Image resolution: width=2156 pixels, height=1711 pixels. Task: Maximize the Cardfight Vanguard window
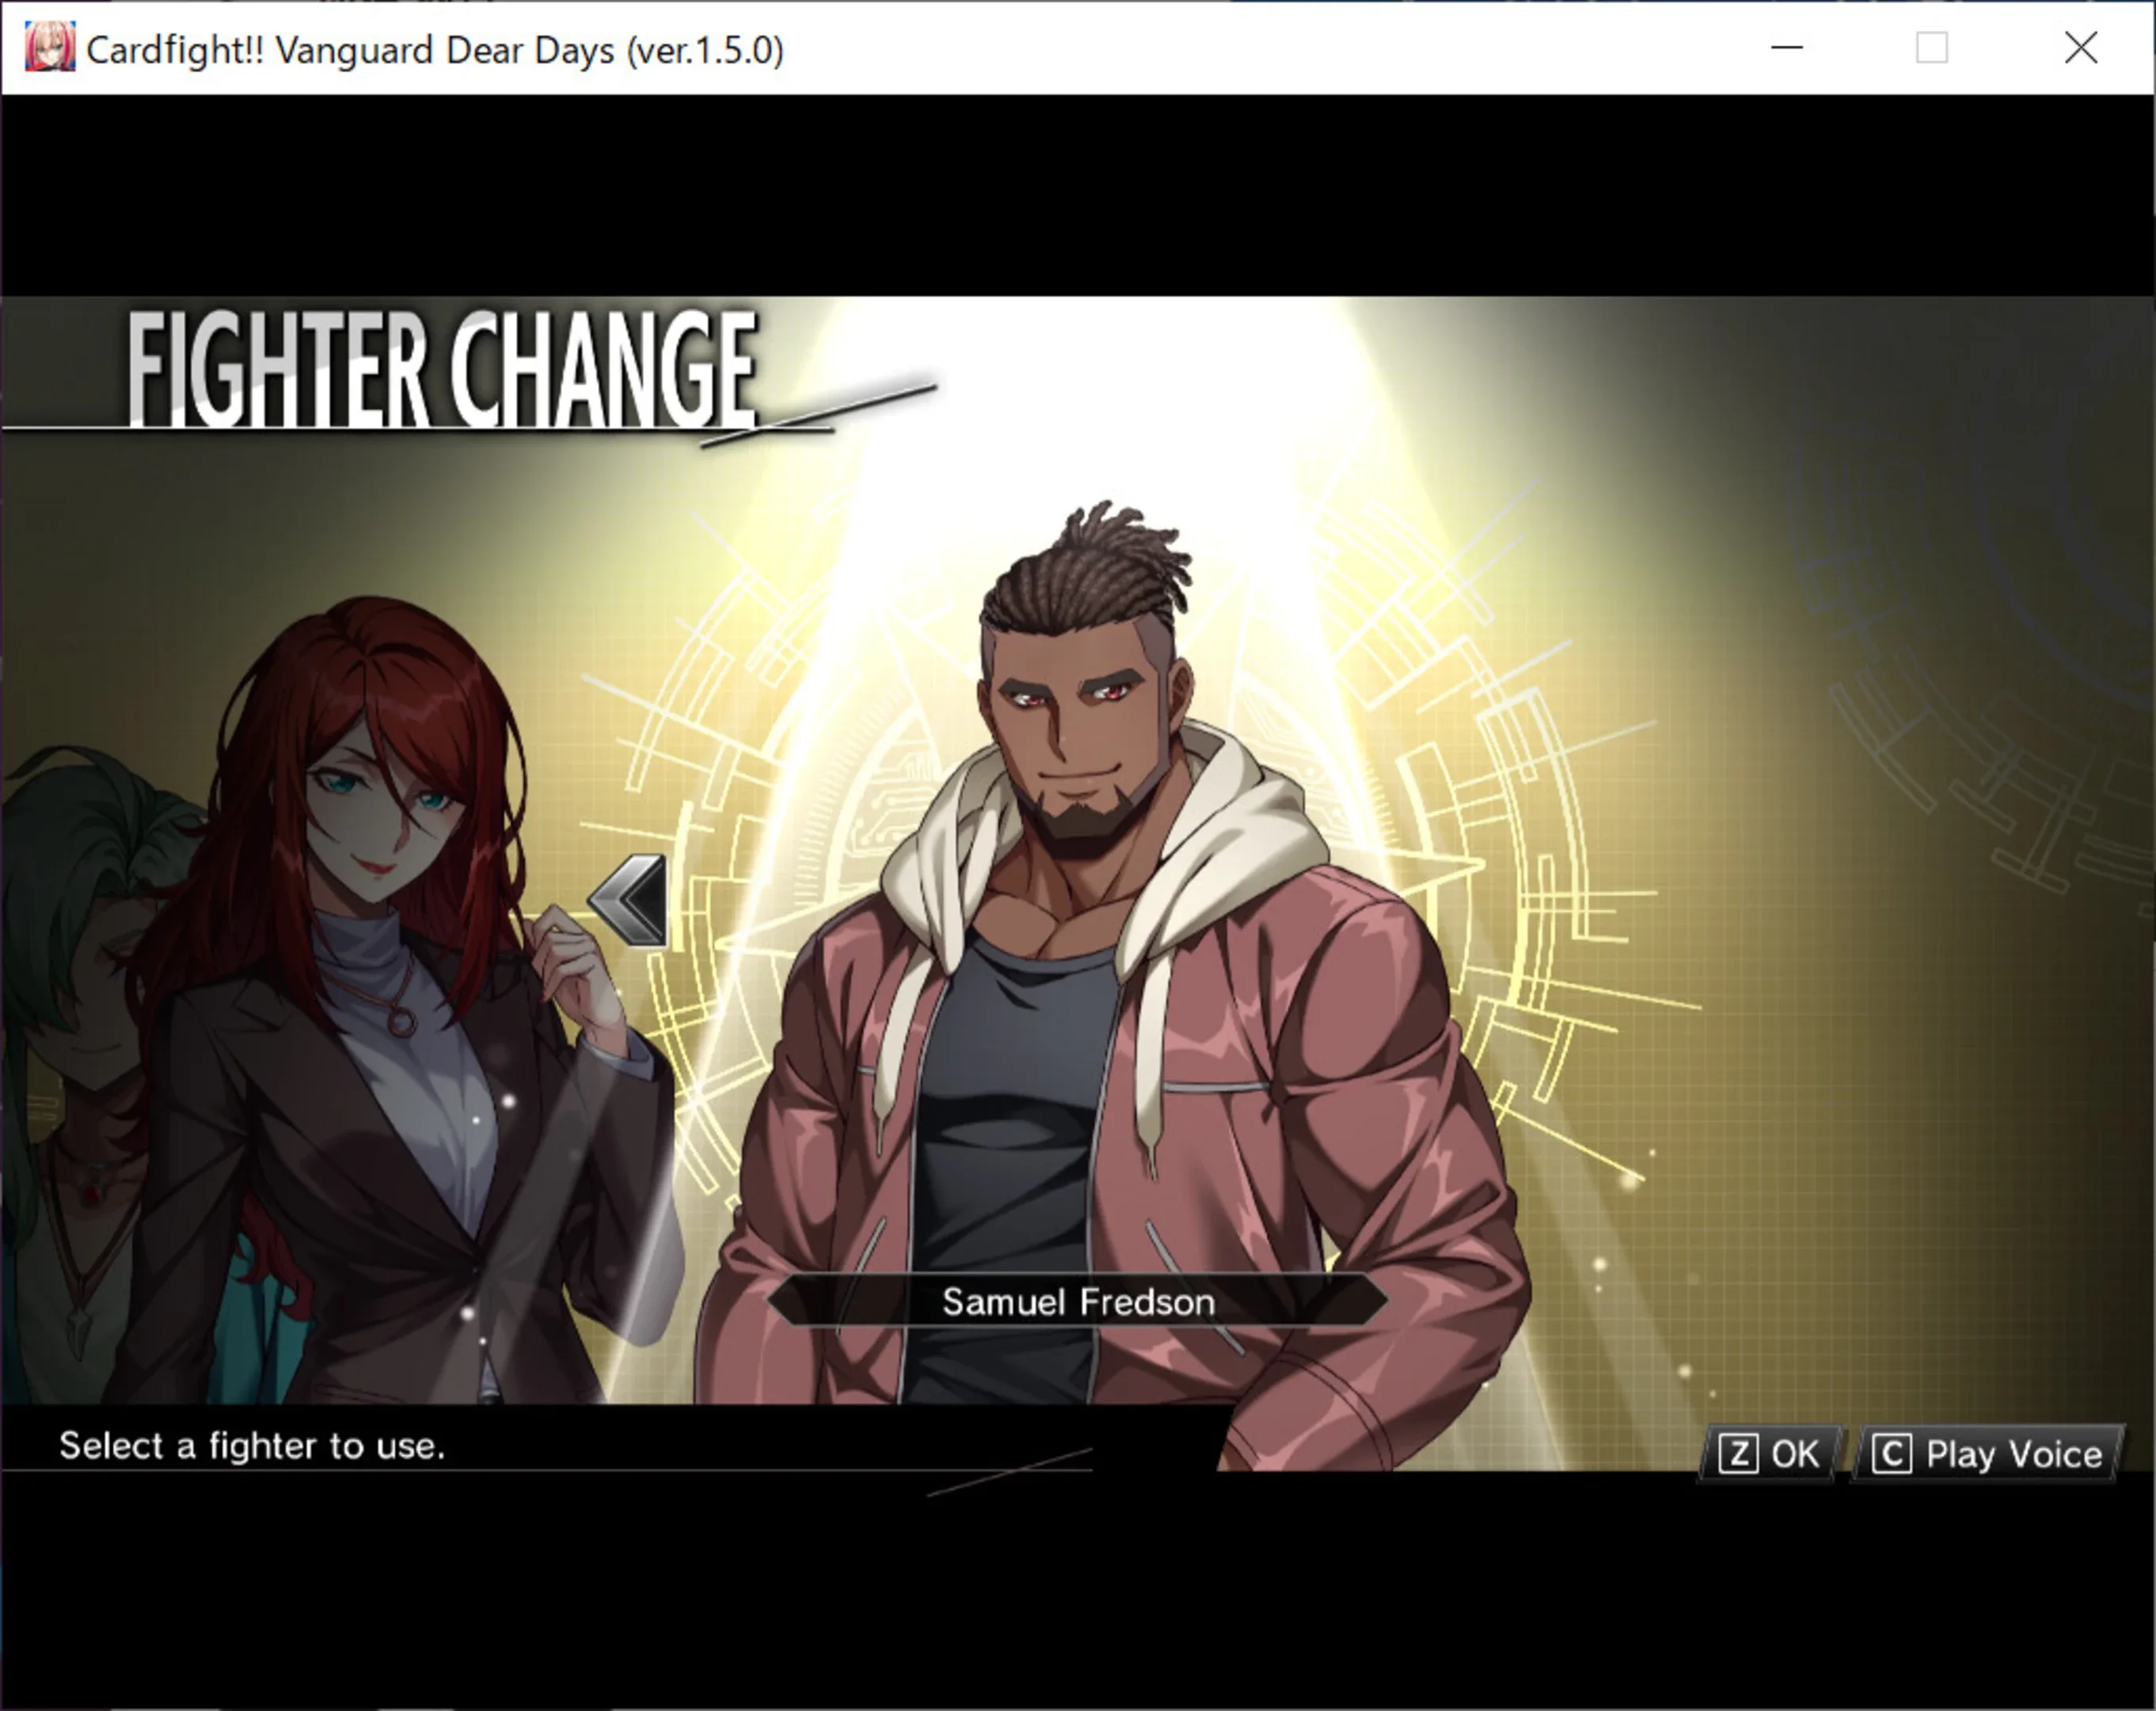point(1931,47)
